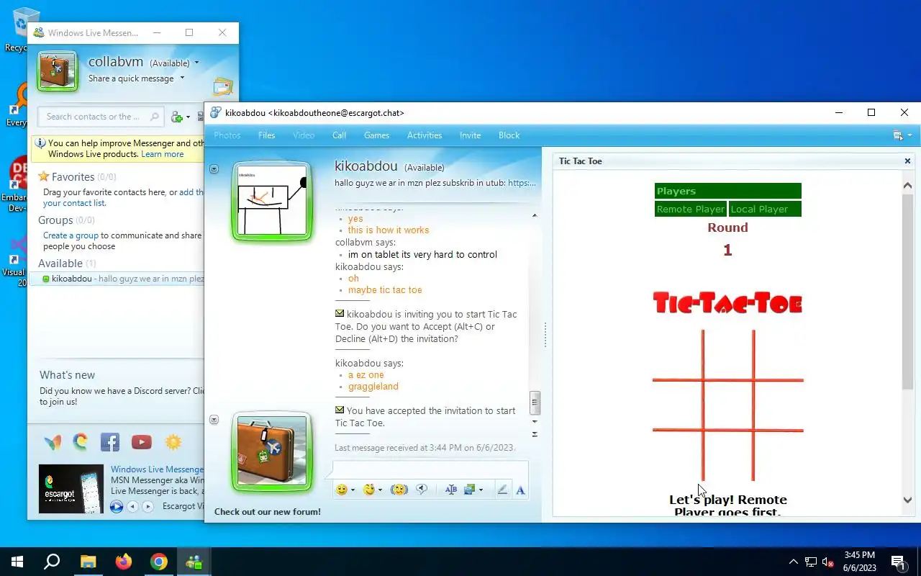
Task: Close the Tic Tac Toe panel
Action: [x=907, y=161]
